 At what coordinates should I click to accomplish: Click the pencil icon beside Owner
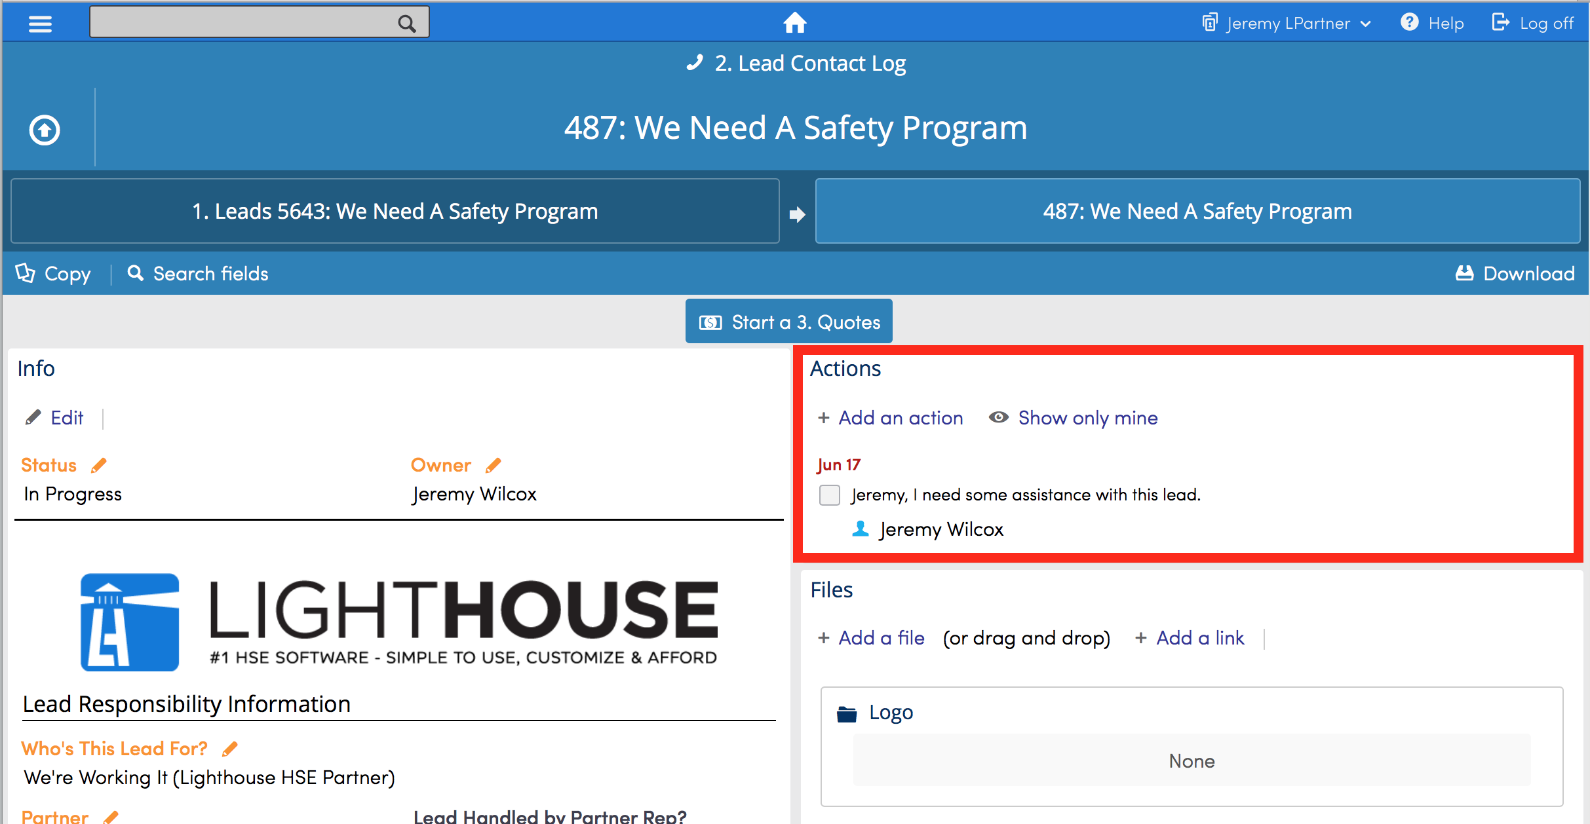(494, 465)
